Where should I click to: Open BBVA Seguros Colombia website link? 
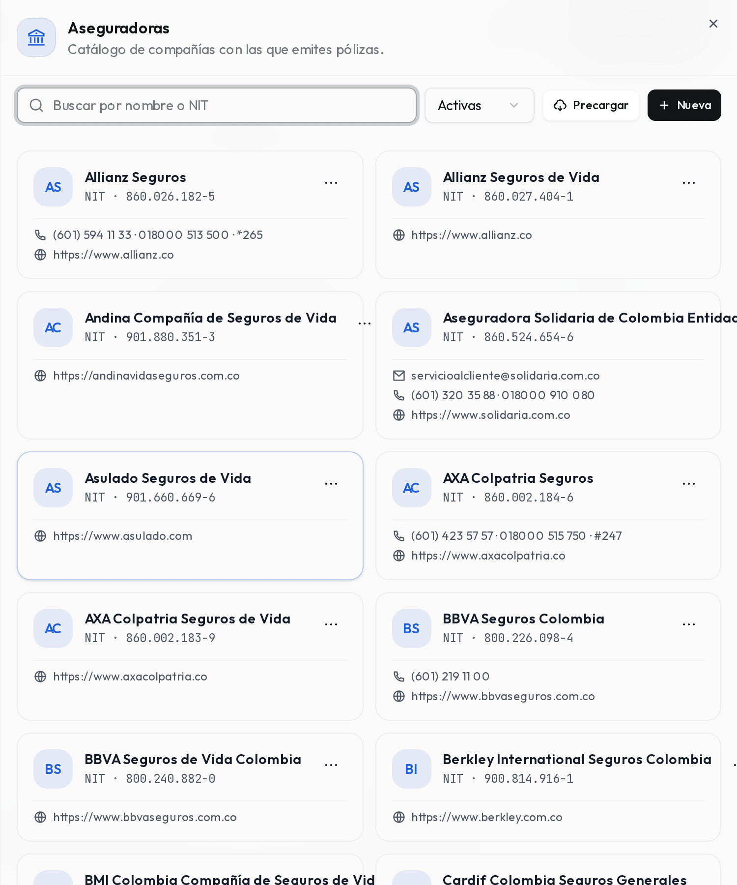(x=503, y=696)
